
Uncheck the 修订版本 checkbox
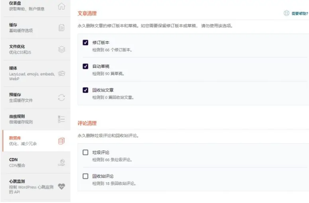coord(85,43)
